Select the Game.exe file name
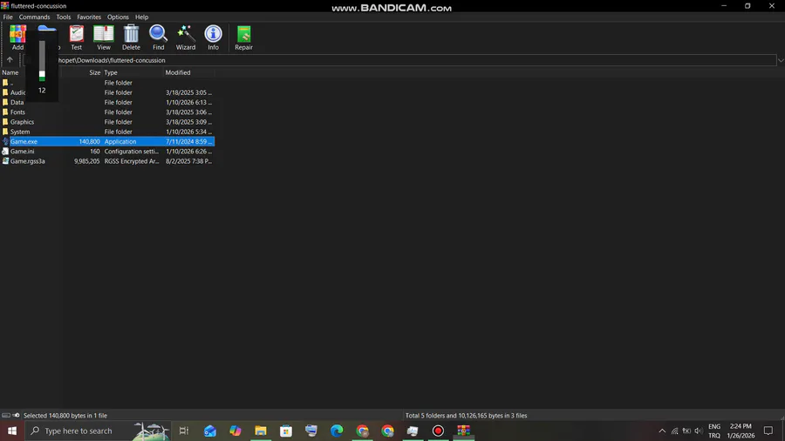Screen dimensions: 785x441 (x=24, y=141)
